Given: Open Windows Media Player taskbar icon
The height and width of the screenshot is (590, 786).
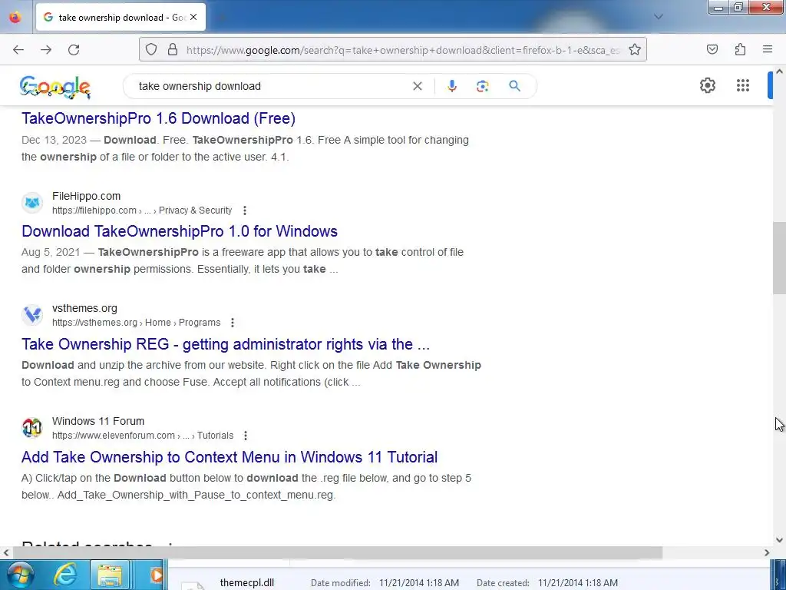Looking at the screenshot, I should coord(156,575).
